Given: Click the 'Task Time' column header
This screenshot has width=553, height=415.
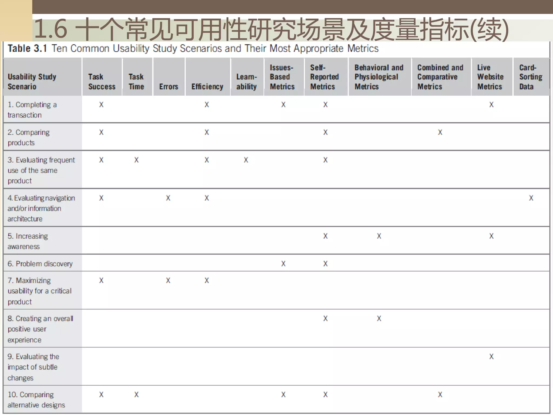Looking at the screenshot, I should click(137, 77).
